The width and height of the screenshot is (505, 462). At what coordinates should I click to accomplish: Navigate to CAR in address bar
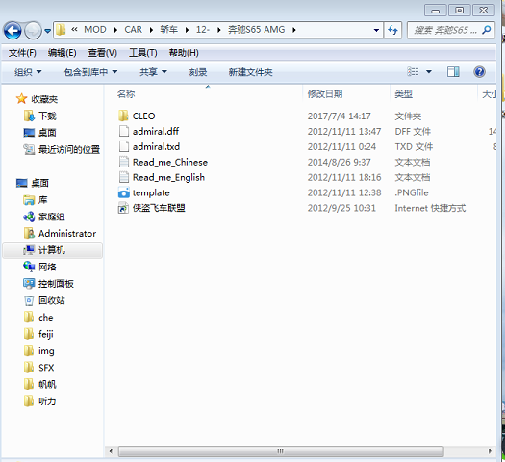click(x=133, y=30)
